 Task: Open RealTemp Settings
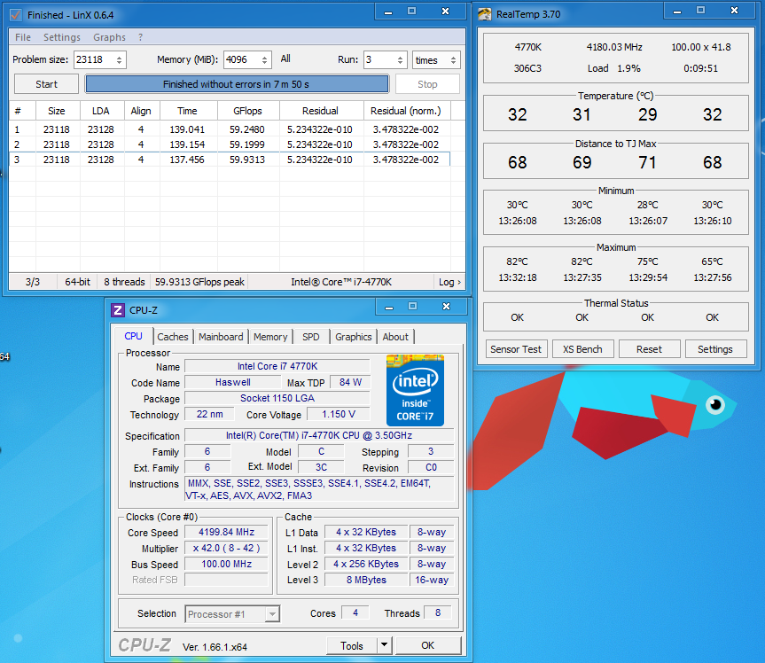715,349
